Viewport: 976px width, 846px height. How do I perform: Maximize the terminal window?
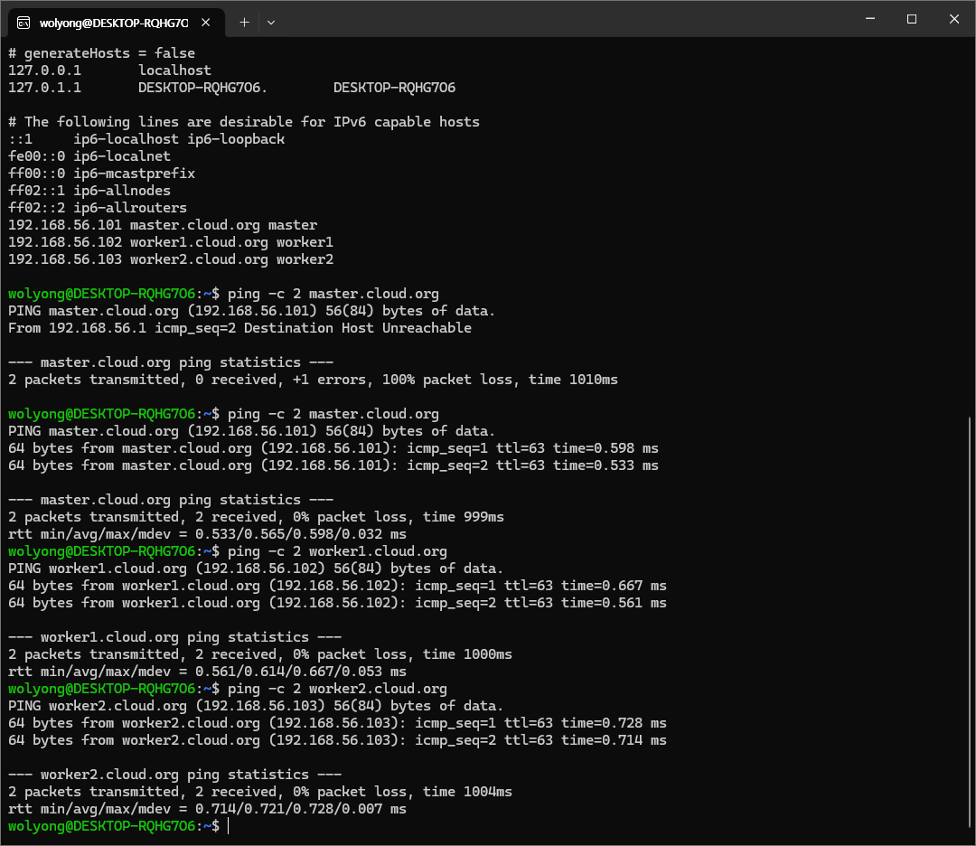coord(912,19)
